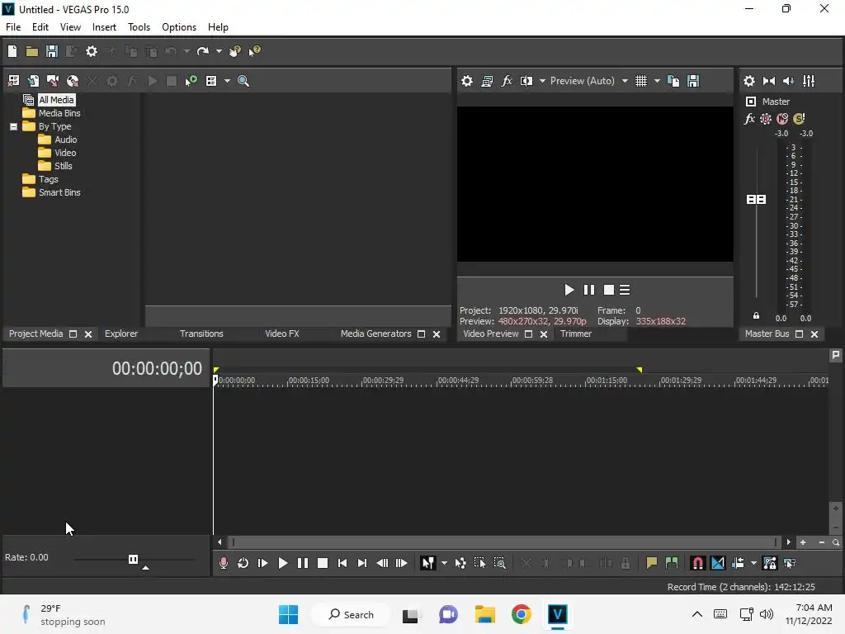The height and width of the screenshot is (634, 845).
Task: Open Search Media Bins magnifier icon
Action: coord(243,81)
